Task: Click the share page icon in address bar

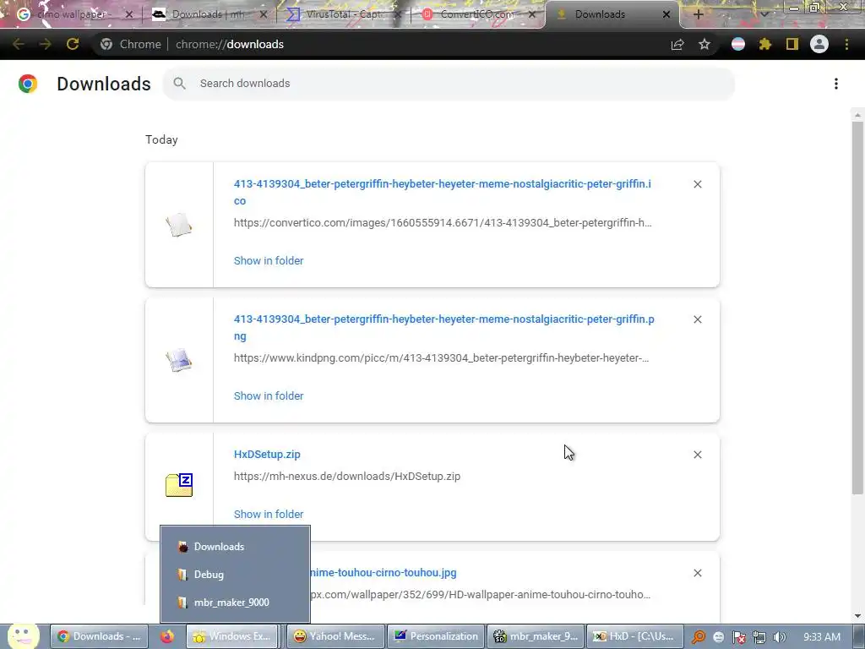Action: pyautogui.click(x=677, y=44)
